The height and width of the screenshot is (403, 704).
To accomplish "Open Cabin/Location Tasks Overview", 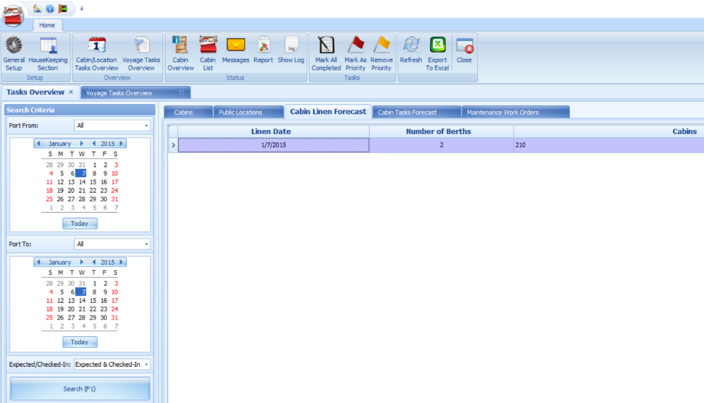I will (96, 53).
